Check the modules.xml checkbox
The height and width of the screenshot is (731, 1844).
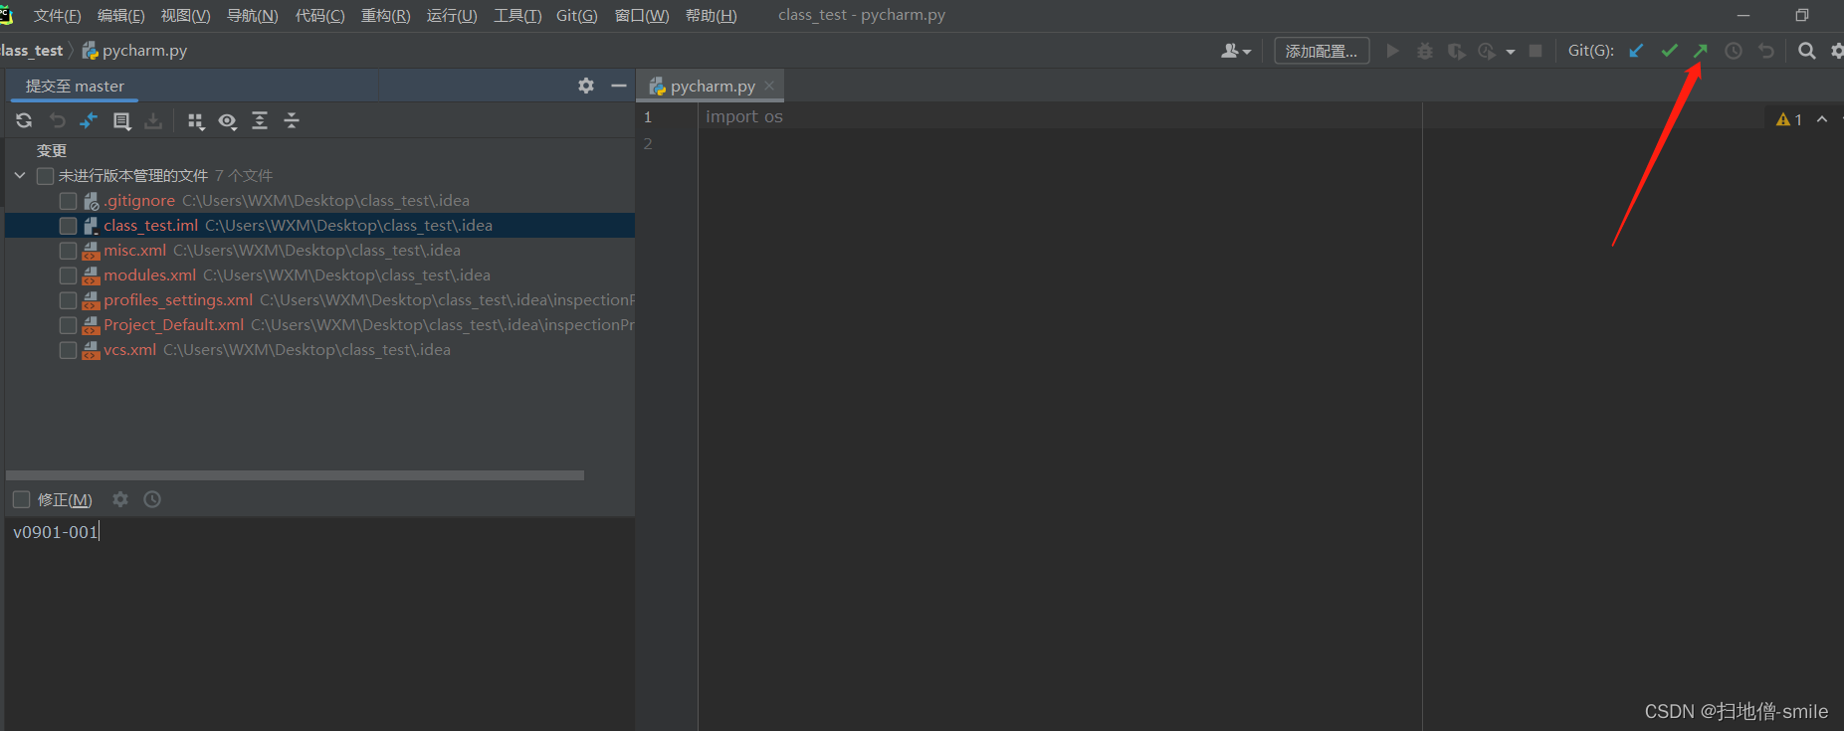tap(68, 275)
